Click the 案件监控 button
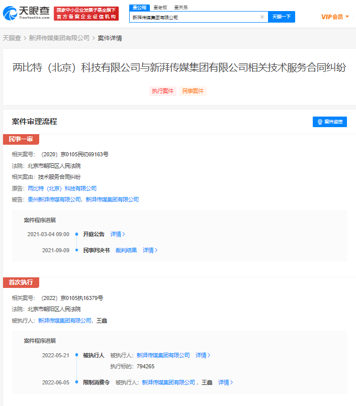Image resolution: width=356 pixels, height=406 pixels. (x=330, y=122)
